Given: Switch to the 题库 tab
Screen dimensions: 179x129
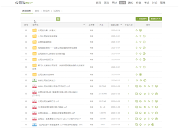Looking at the screenshot, I should pos(37,11).
